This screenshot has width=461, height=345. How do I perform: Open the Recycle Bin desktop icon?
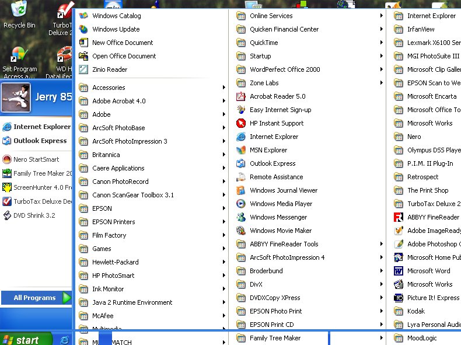(x=19, y=15)
